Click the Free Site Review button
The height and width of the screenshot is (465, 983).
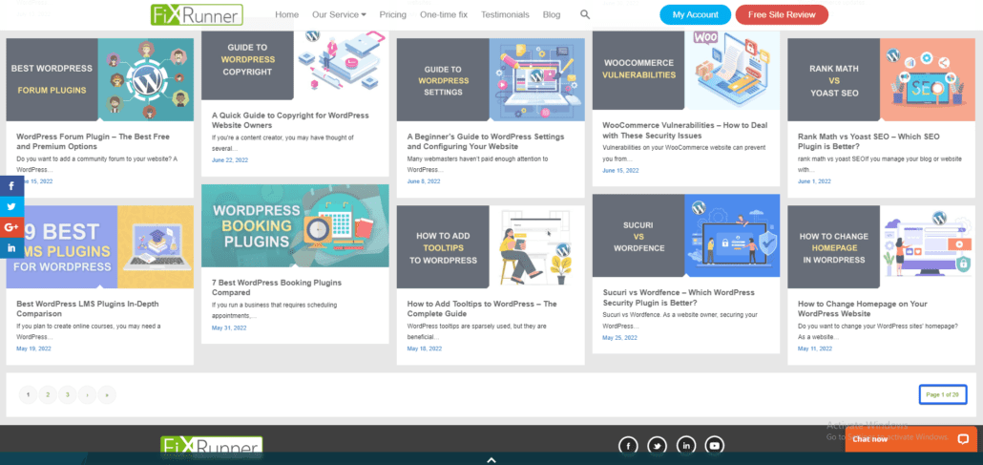[x=782, y=15]
